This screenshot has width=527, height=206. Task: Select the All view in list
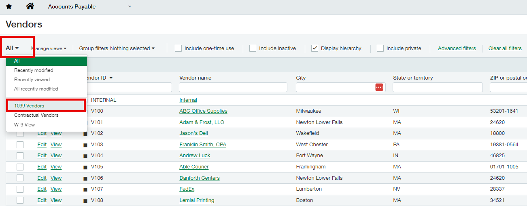[47, 61]
